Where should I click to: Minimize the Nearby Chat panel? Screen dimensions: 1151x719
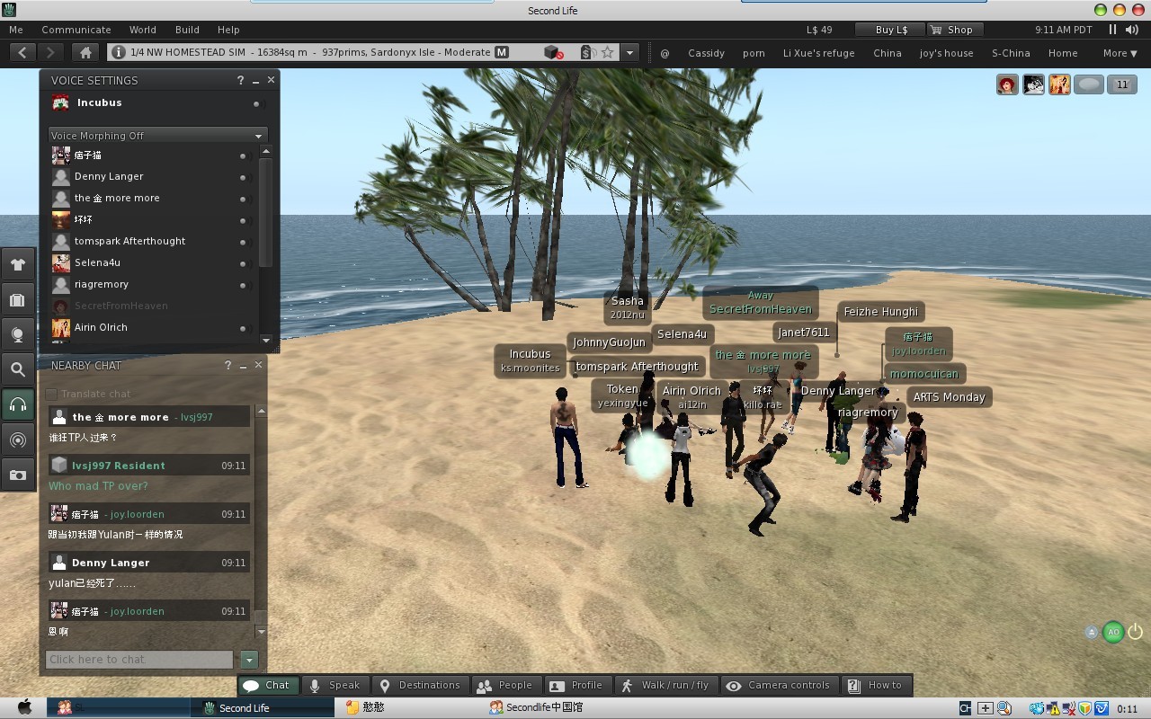coord(244,365)
